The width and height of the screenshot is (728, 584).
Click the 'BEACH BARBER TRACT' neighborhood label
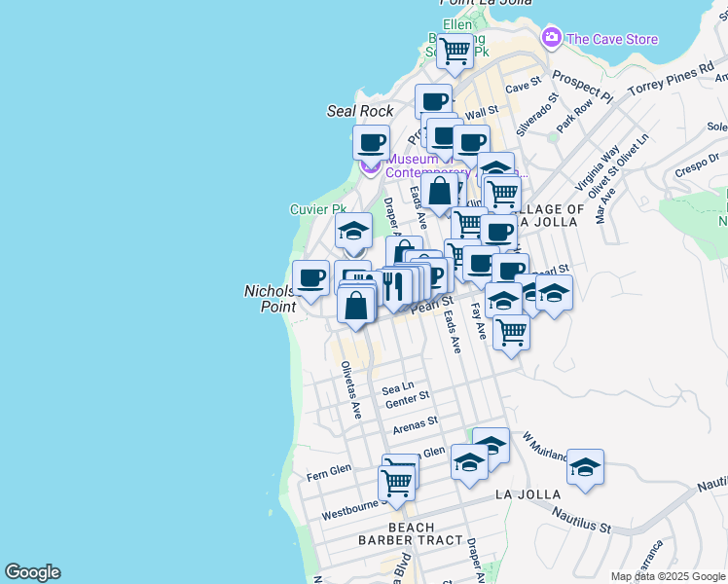[x=411, y=533]
